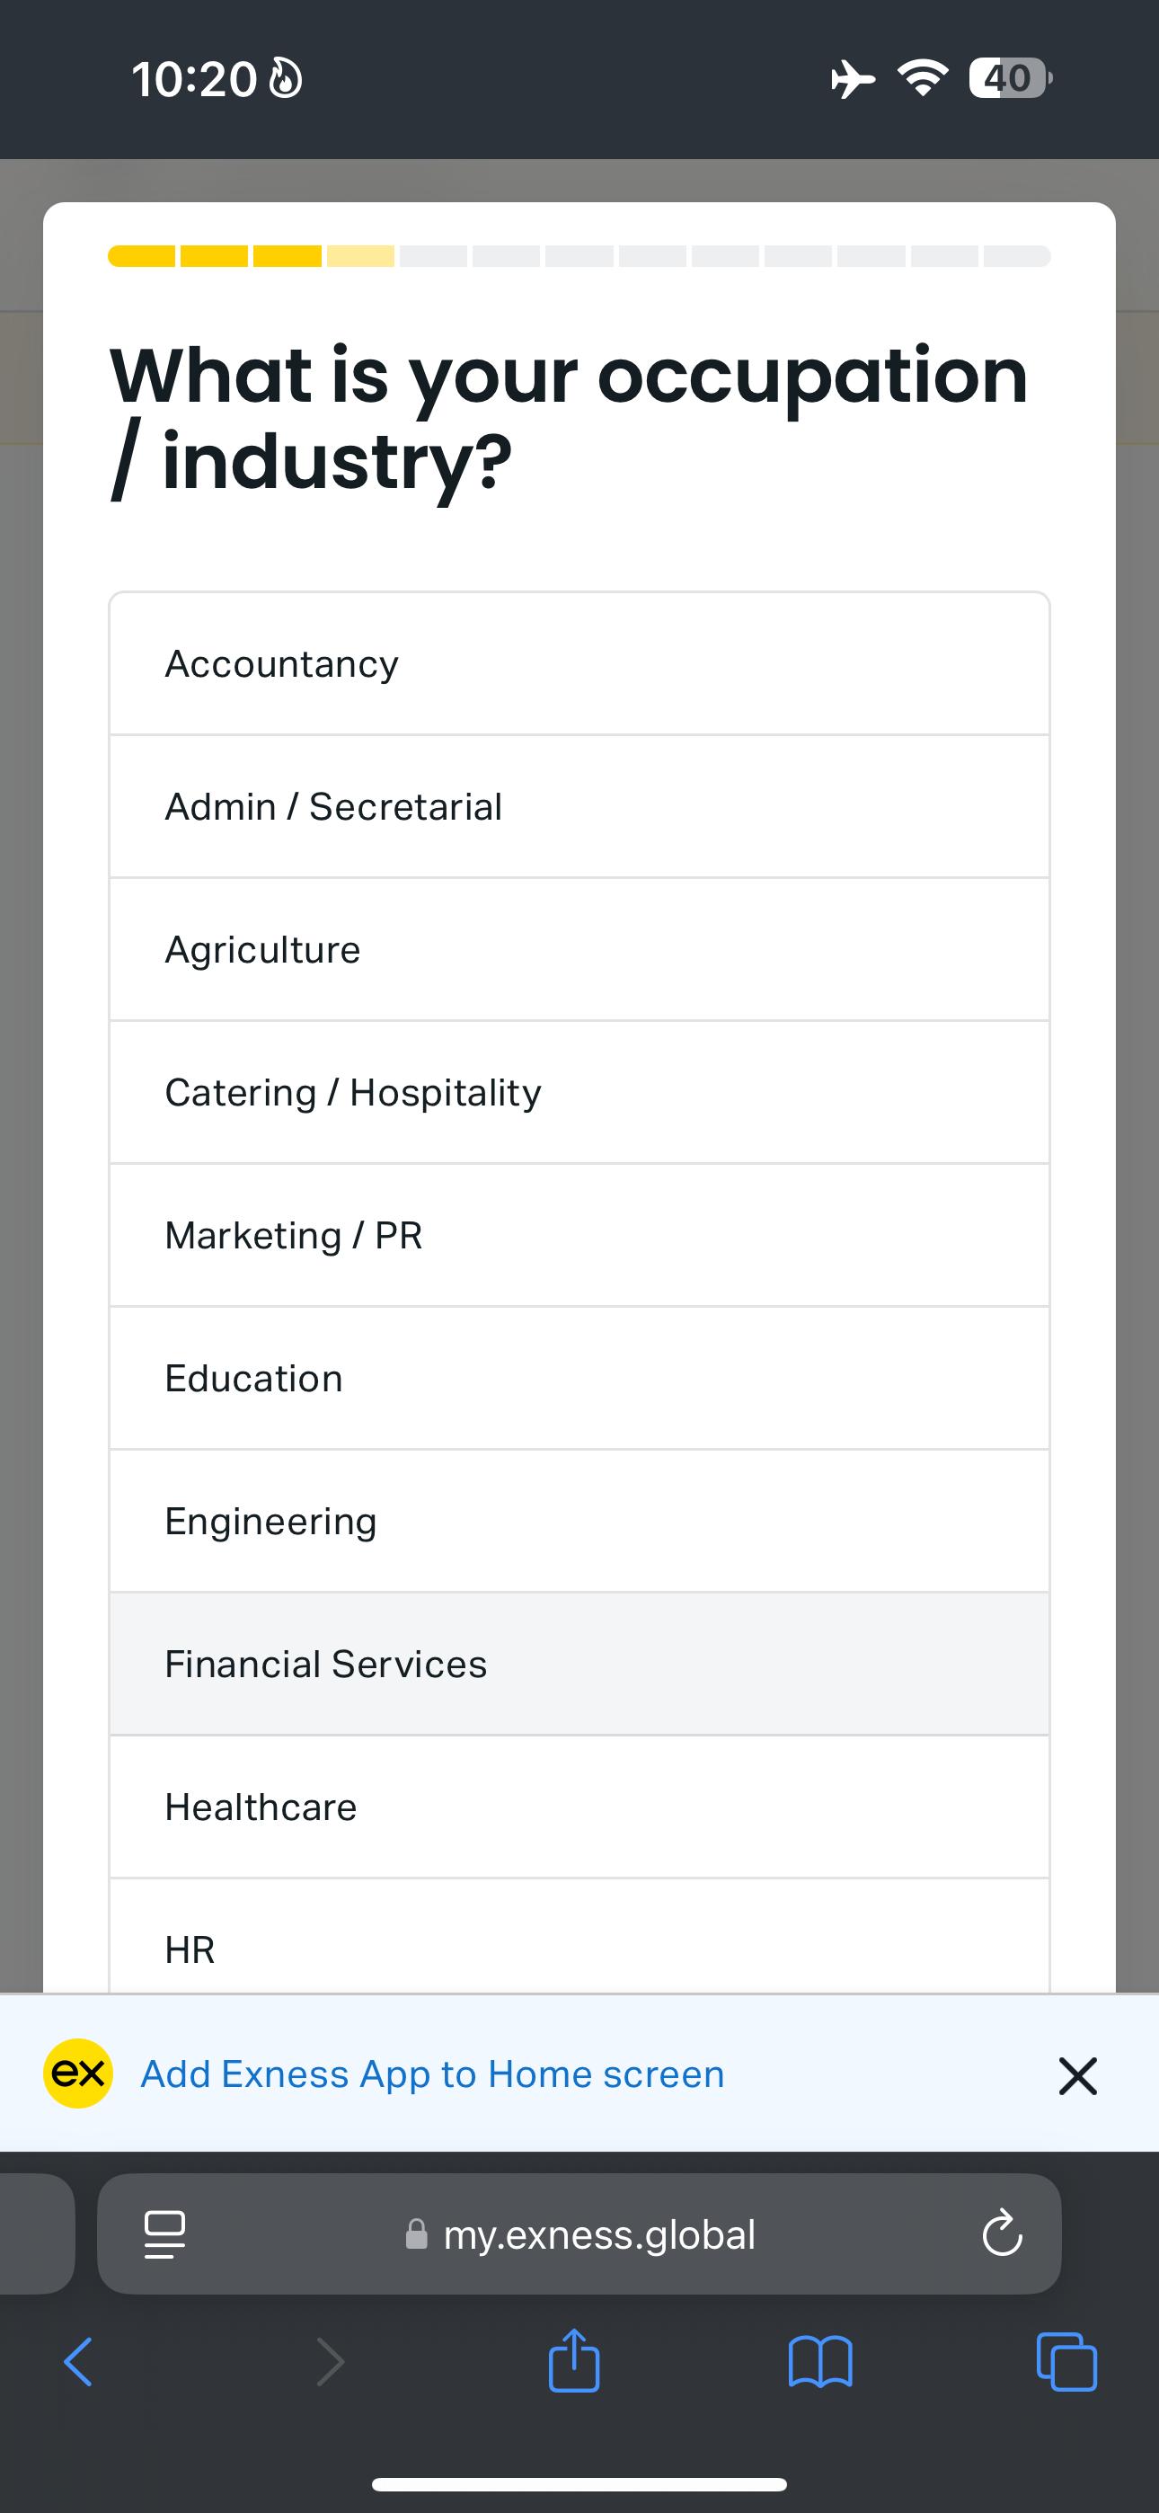Open Safari bookmarks book icon
This screenshot has height=2513, width=1159.
pyautogui.click(x=820, y=2362)
